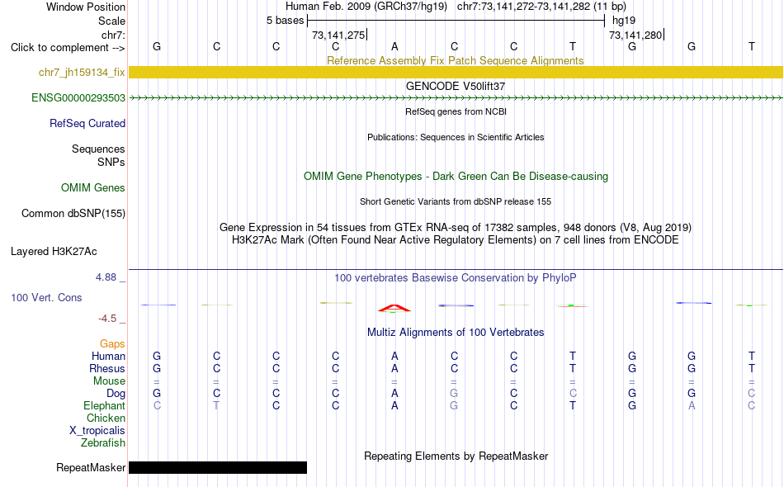Click the OMIM Gene Phenotypes track title
Viewport: 784px width, 487px height.
click(x=456, y=176)
